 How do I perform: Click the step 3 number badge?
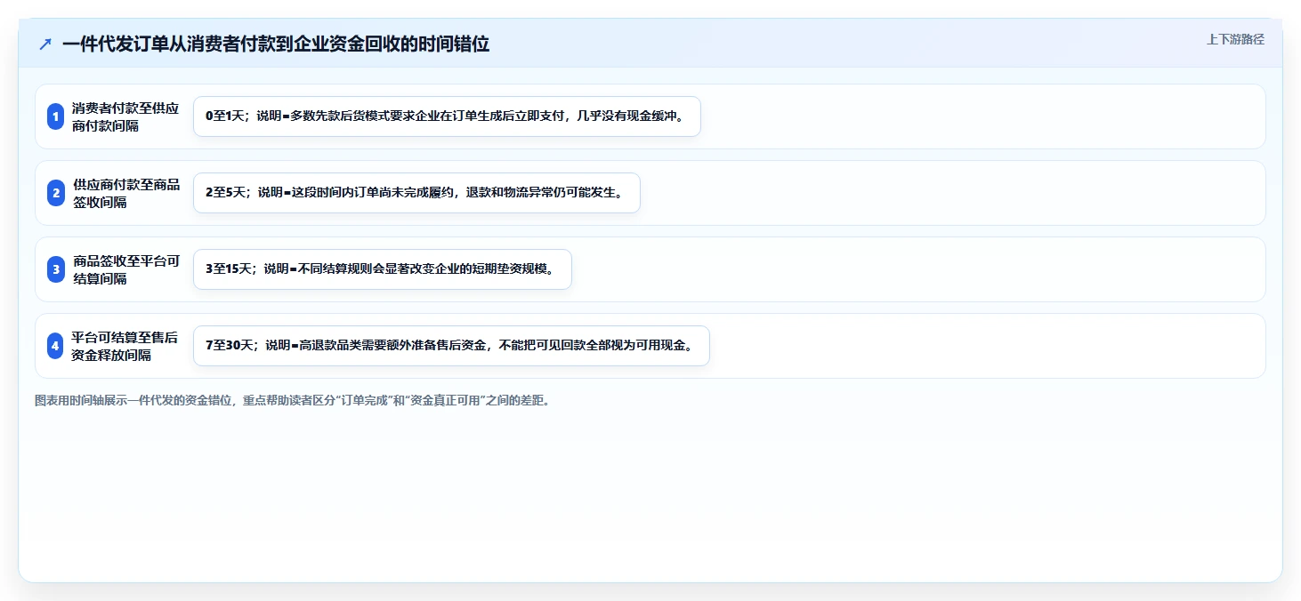coord(55,269)
